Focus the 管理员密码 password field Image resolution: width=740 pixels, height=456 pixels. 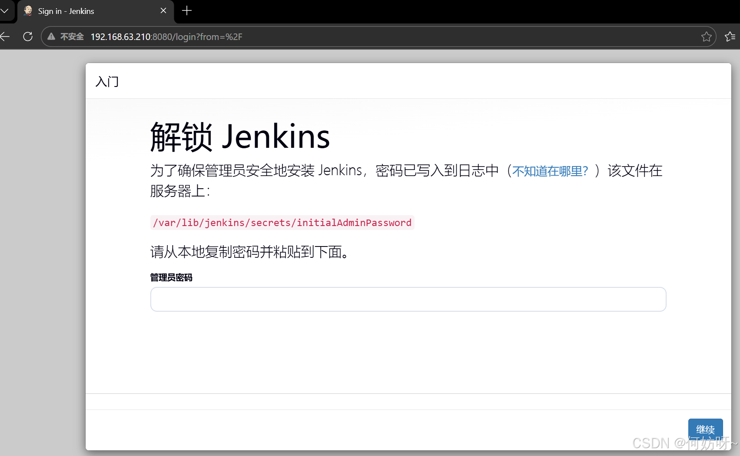click(408, 299)
